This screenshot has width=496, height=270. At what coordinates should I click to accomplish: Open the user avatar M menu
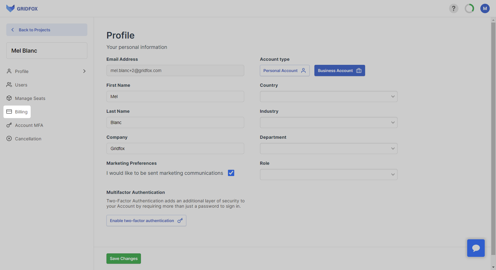click(x=485, y=8)
